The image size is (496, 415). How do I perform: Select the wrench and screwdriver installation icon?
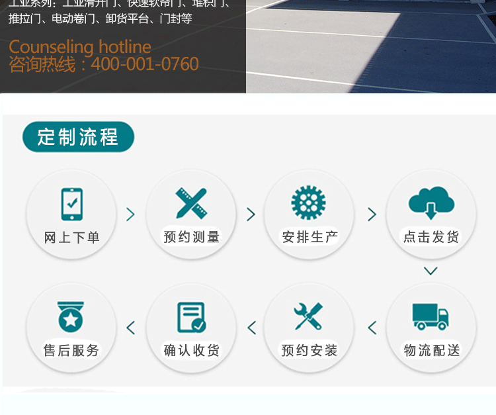(x=308, y=316)
